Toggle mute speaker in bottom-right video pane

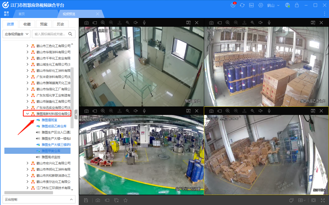coord(261,111)
